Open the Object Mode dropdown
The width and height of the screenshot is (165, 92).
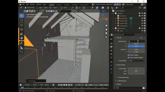click(x=31, y=8)
